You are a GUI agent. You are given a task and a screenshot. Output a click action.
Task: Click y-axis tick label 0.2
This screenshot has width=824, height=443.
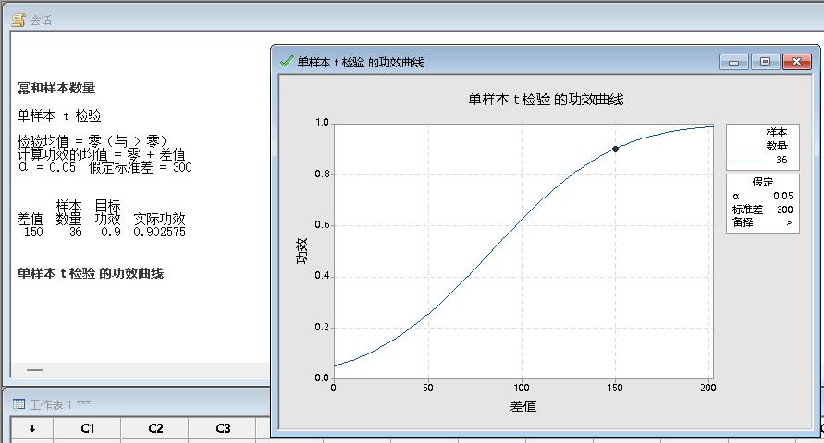(x=322, y=327)
